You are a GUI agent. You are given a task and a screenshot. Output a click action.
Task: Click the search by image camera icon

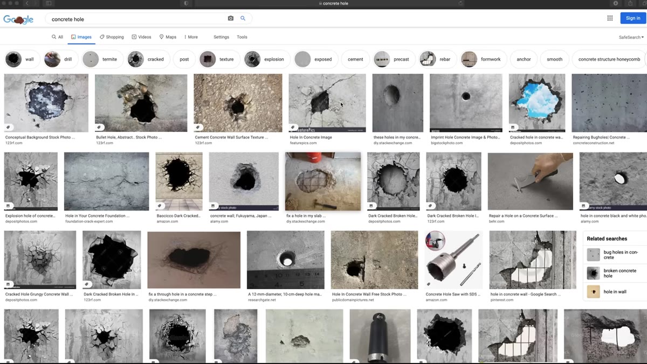click(x=231, y=18)
